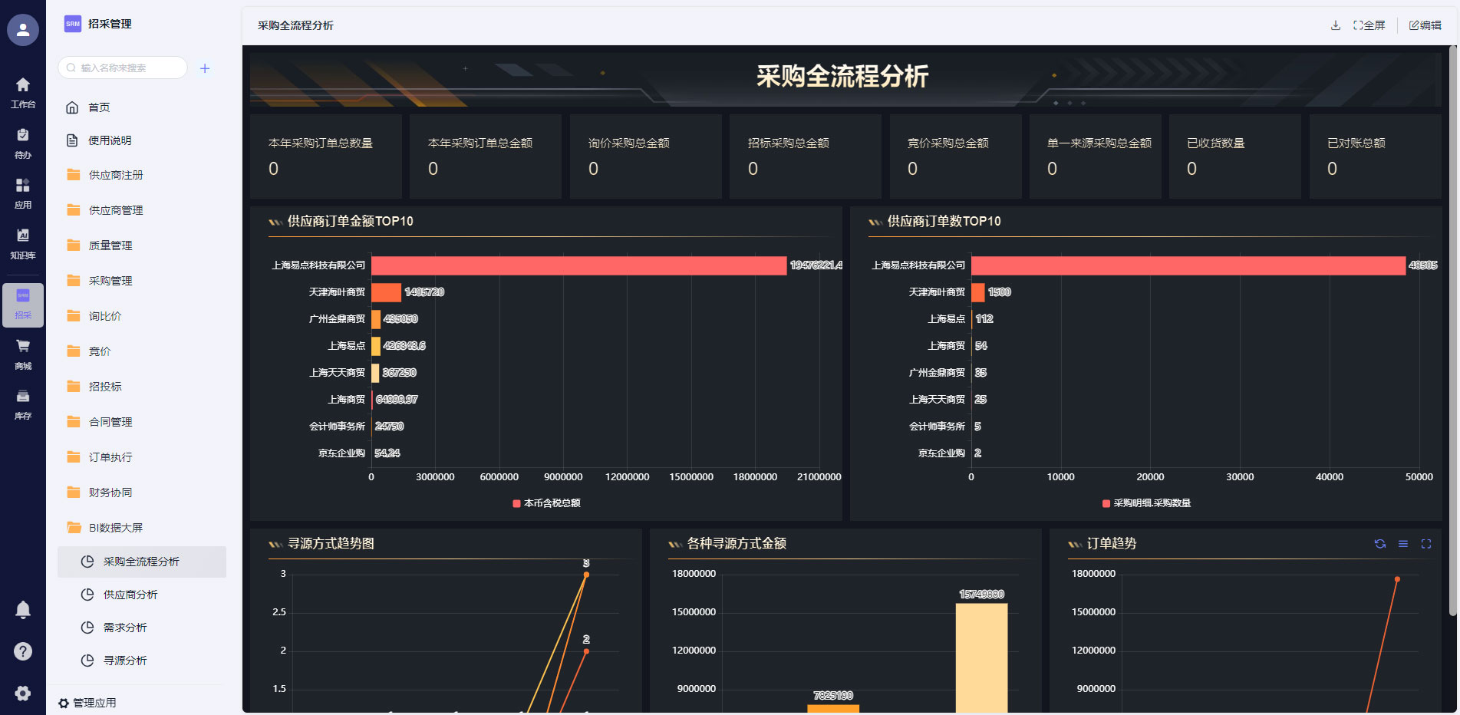1460x715 pixels.
Task: Click the download icon in the top bar
Action: (1335, 25)
